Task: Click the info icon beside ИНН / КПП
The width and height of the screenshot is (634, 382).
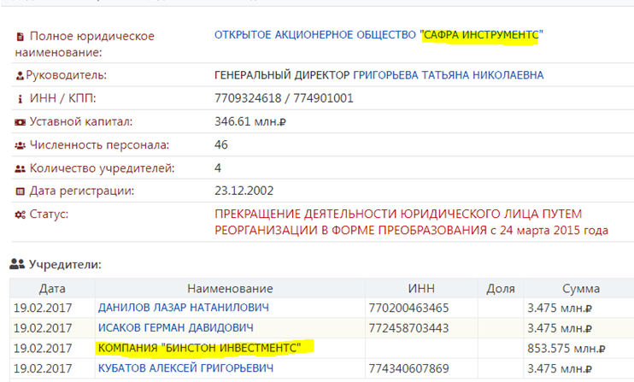Action: (x=20, y=98)
